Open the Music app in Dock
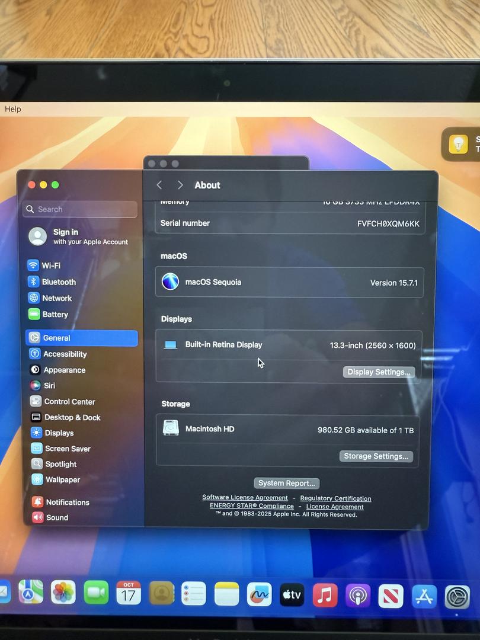This screenshot has height=640, width=480. click(325, 595)
